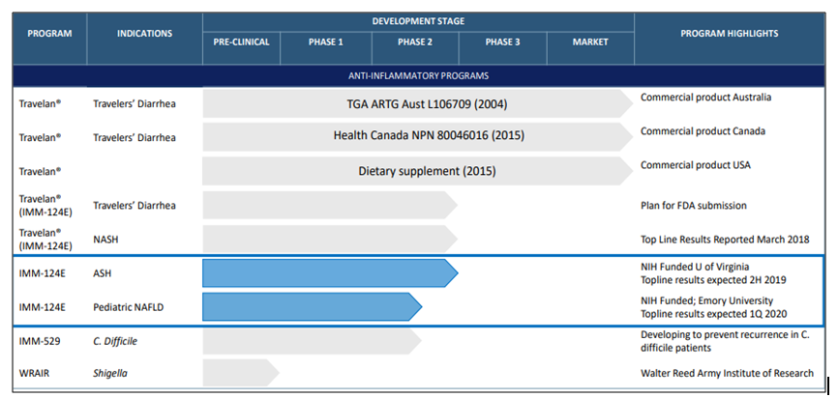This screenshot has width=838, height=398.
Task: Select IMM-124E in the ASH row
Action: click(x=42, y=273)
